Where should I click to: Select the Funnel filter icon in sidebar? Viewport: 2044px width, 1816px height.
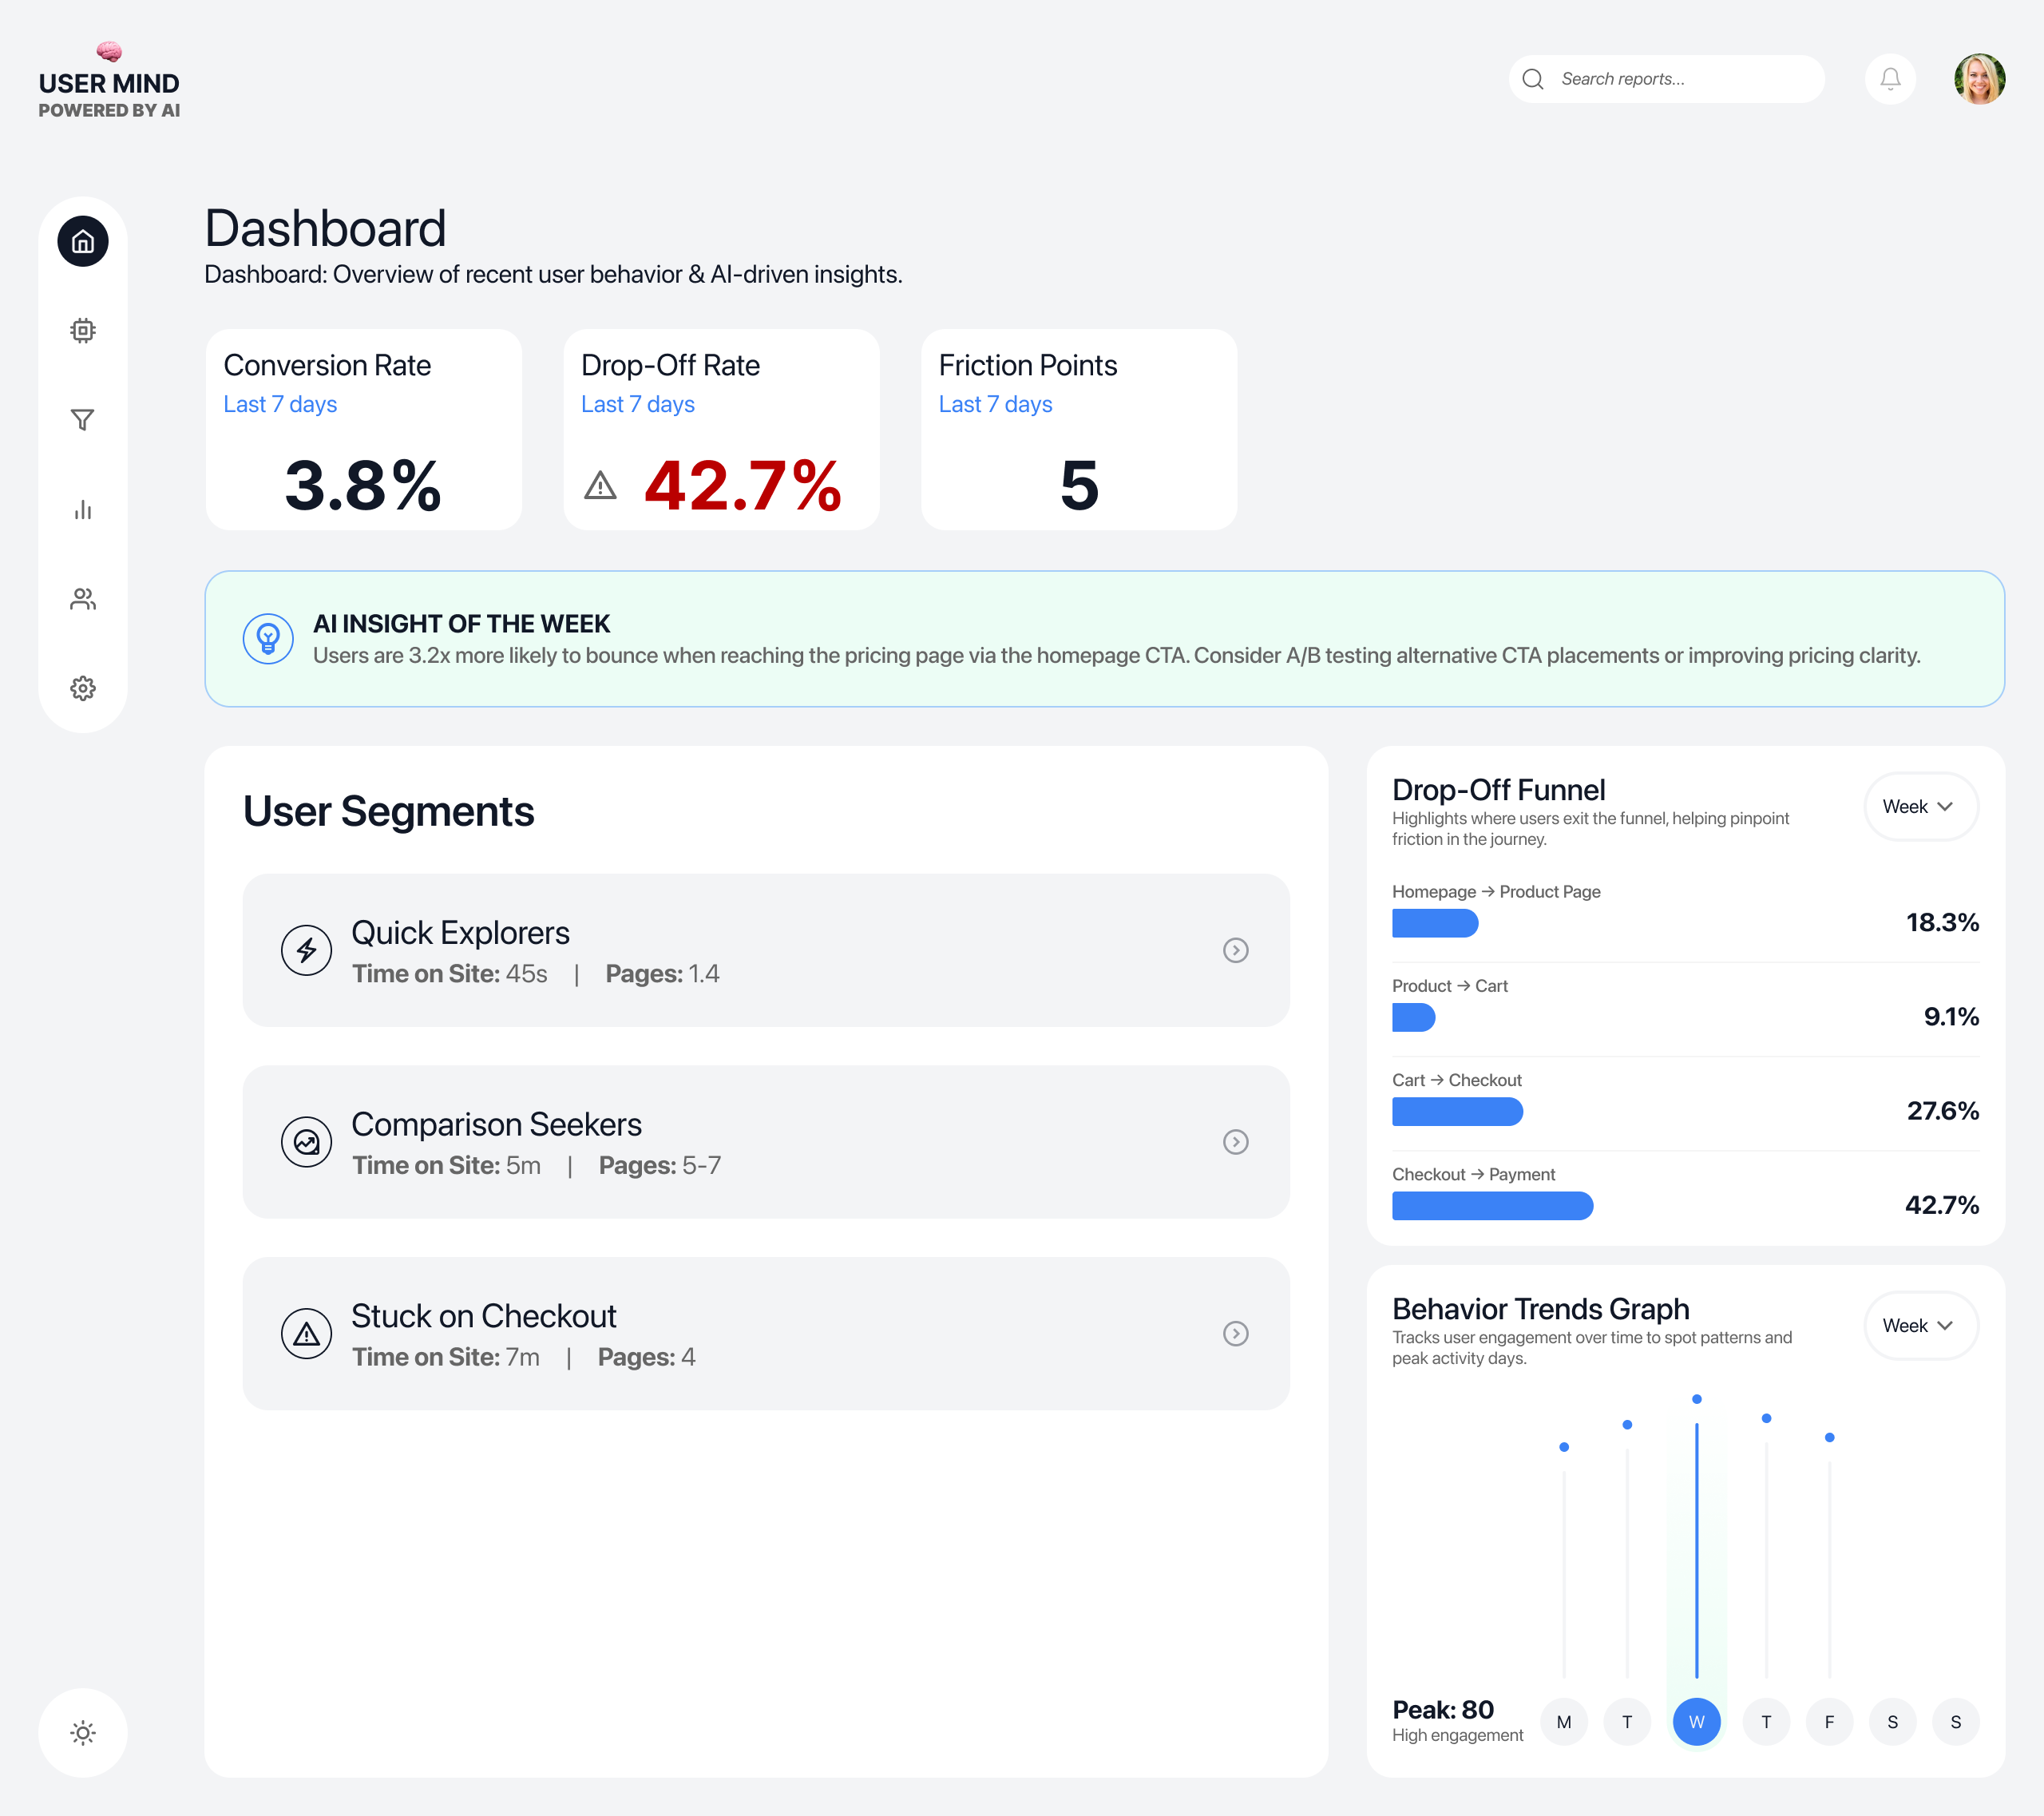click(83, 420)
